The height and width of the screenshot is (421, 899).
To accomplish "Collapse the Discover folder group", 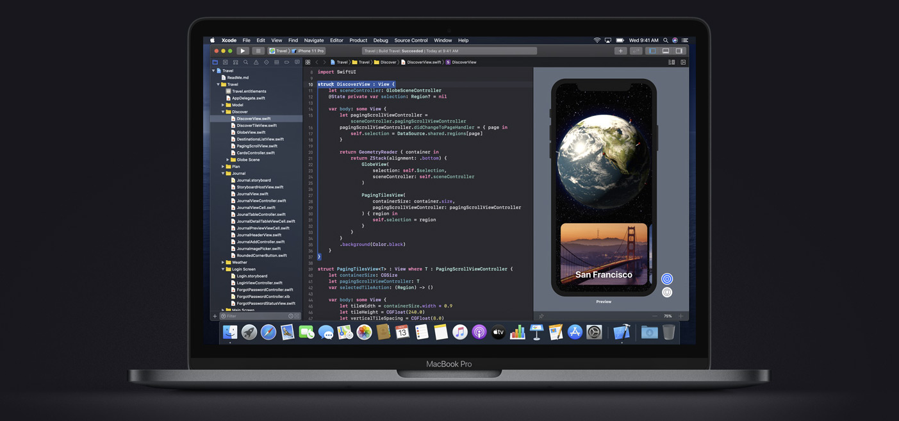I will 223,111.
